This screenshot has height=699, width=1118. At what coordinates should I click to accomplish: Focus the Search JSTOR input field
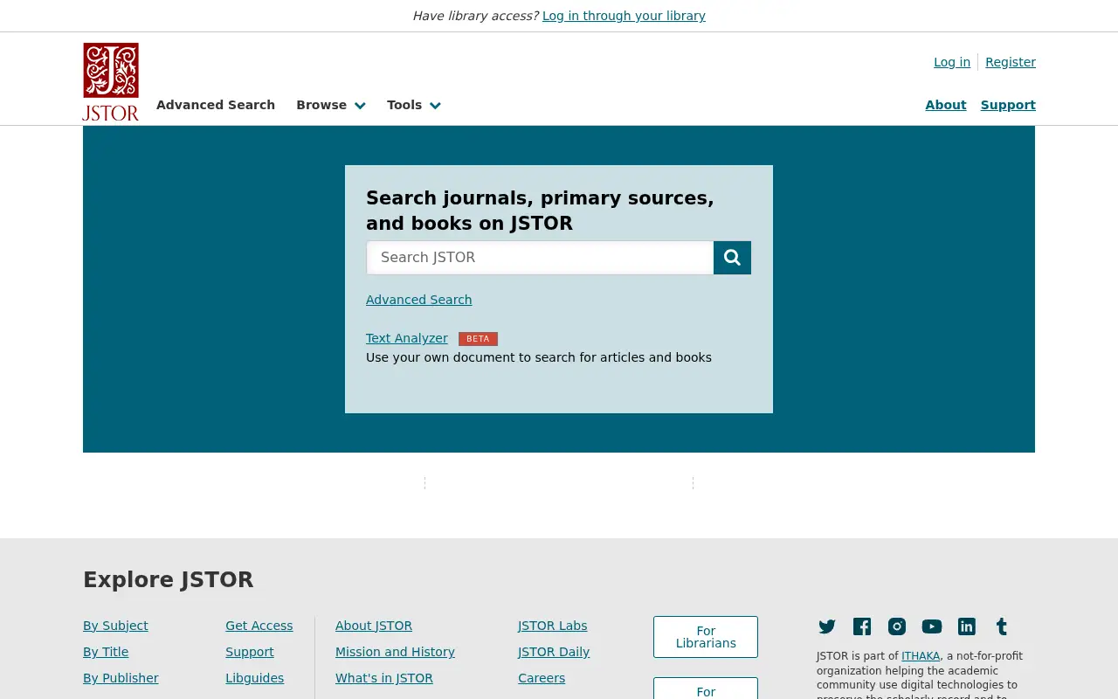pos(540,258)
